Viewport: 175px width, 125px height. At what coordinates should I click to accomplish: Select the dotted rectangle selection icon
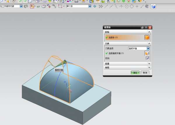tap(60, 6)
